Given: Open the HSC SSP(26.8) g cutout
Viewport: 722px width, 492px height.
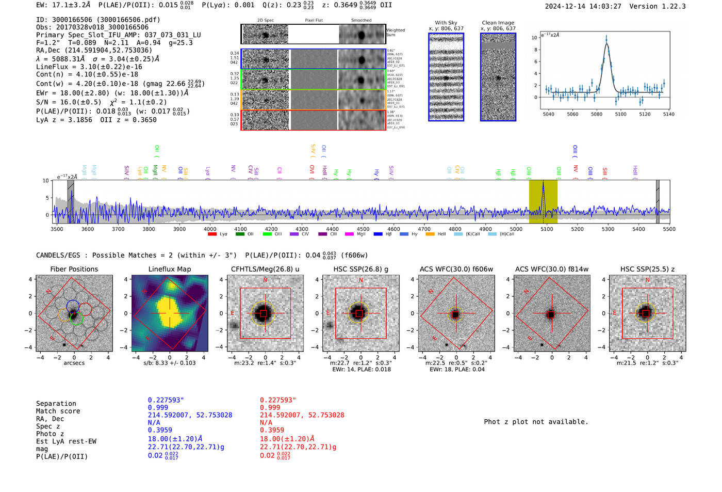Looking at the screenshot, I should coord(360,313).
